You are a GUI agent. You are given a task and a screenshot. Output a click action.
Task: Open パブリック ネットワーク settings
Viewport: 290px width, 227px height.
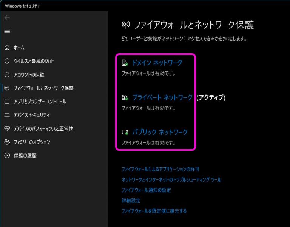click(160, 132)
